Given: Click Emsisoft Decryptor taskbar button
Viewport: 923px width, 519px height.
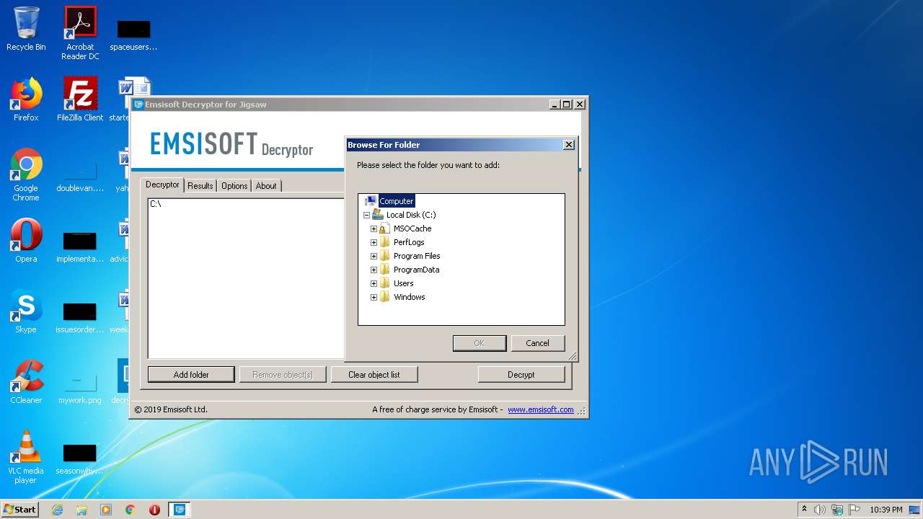Looking at the screenshot, I should click(x=180, y=510).
